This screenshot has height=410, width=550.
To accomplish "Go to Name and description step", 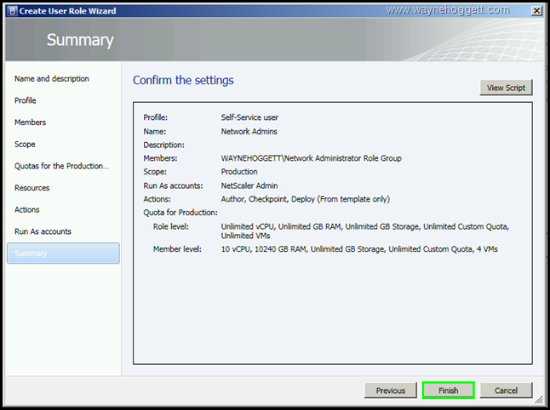I will click(52, 78).
